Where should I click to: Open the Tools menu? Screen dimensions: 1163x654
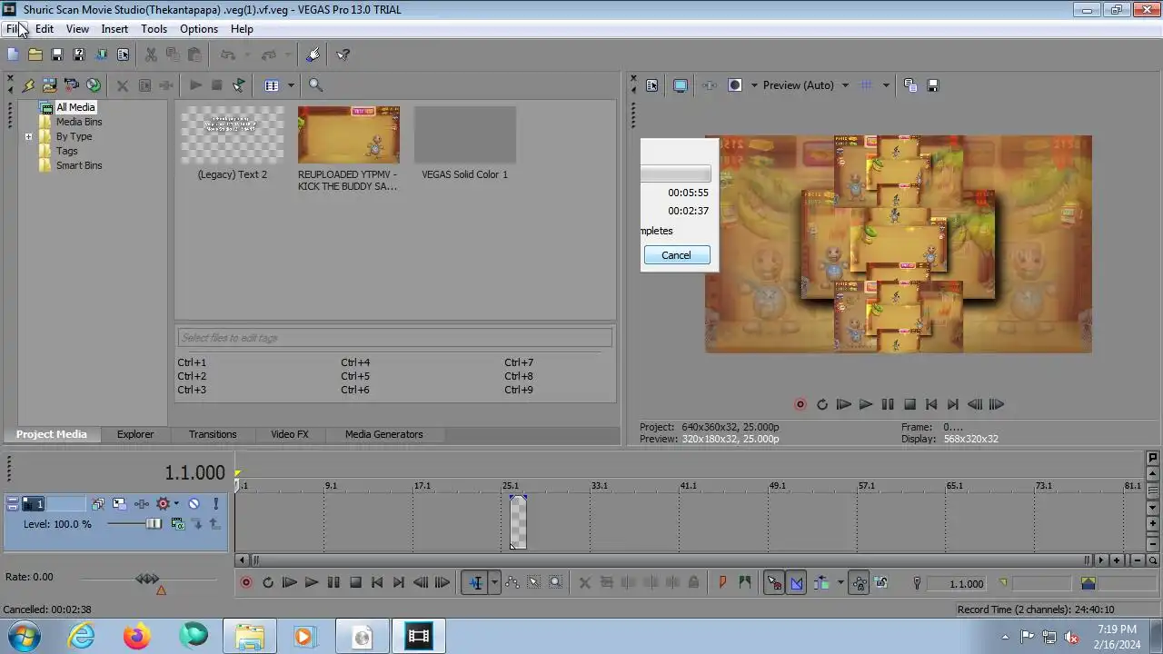154,29
